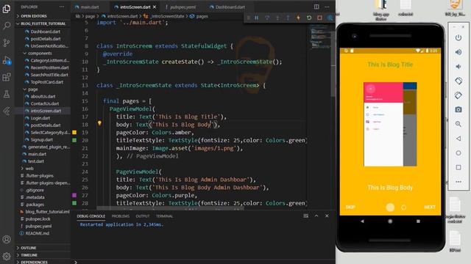Split the editor right
Screen dimensions: 471x264
click(316, 7)
